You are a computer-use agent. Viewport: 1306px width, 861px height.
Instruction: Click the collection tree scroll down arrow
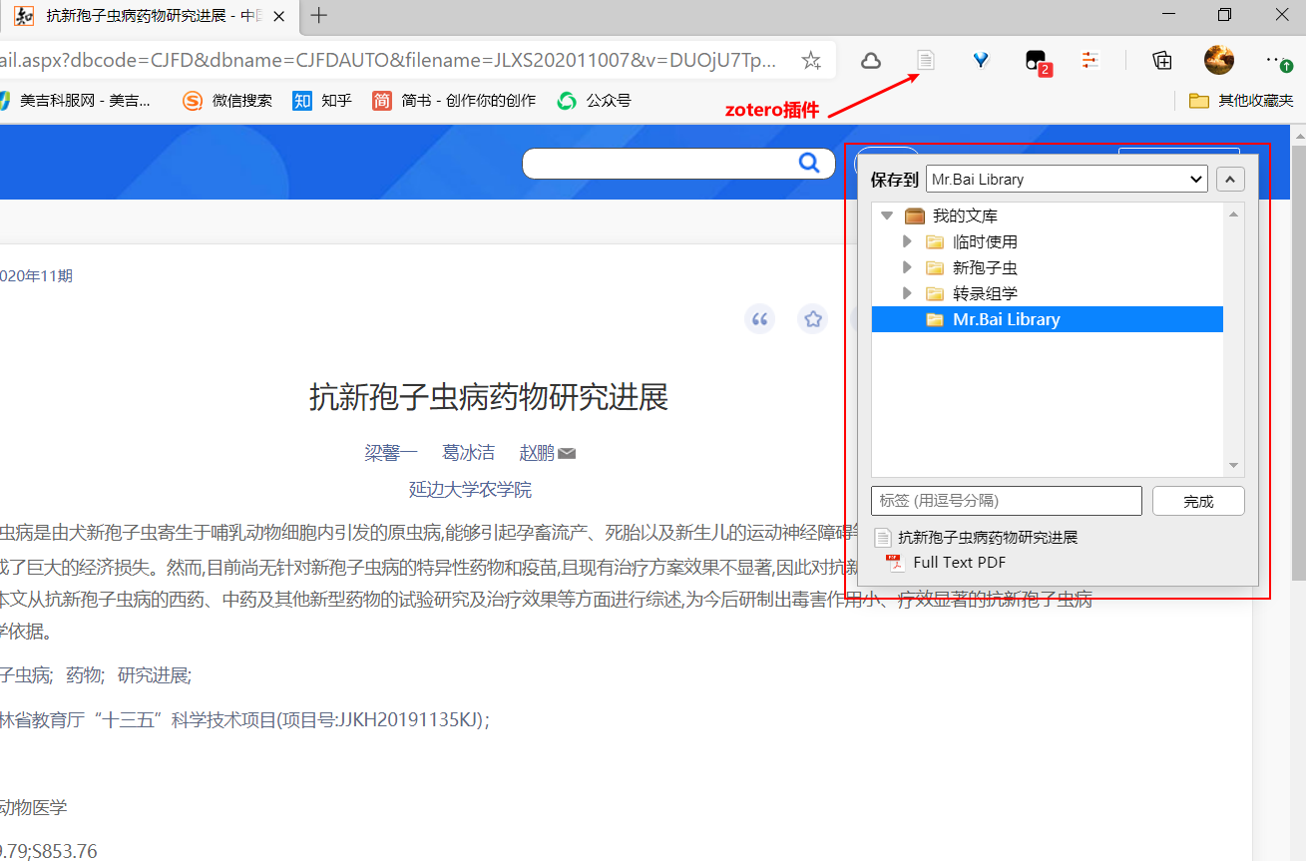(x=1234, y=466)
